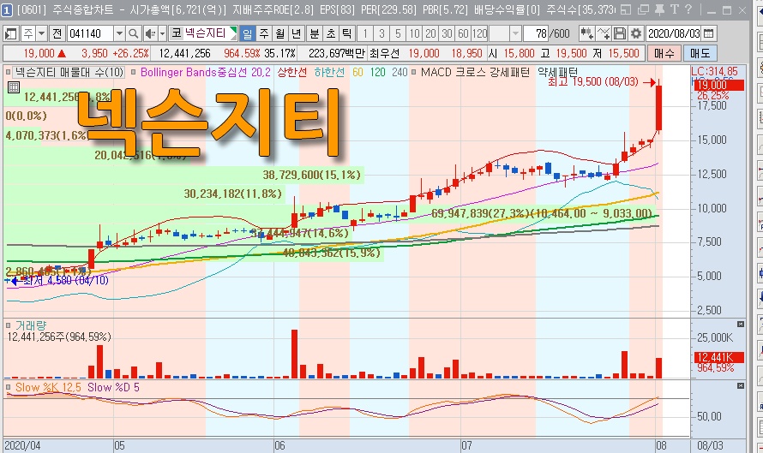Click the candle count field 78
The image size is (763, 453).
pyautogui.click(x=536, y=33)
